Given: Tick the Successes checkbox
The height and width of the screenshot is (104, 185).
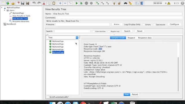Looking at the screenshot, I should (x=154, y=25).
